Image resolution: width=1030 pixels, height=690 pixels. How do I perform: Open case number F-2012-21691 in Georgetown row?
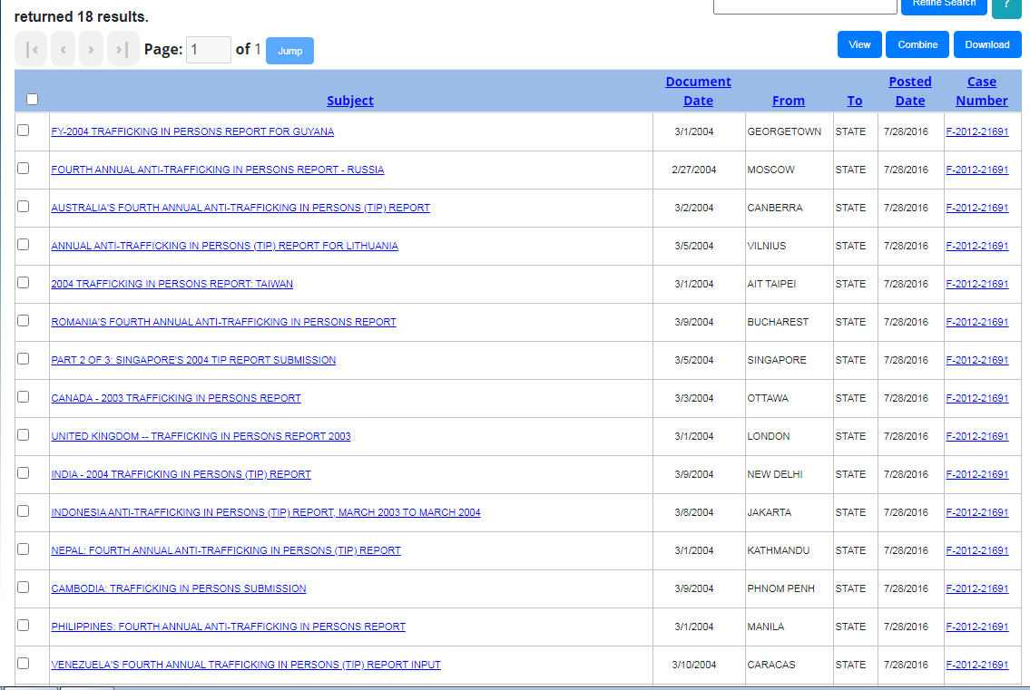[976, 131]
